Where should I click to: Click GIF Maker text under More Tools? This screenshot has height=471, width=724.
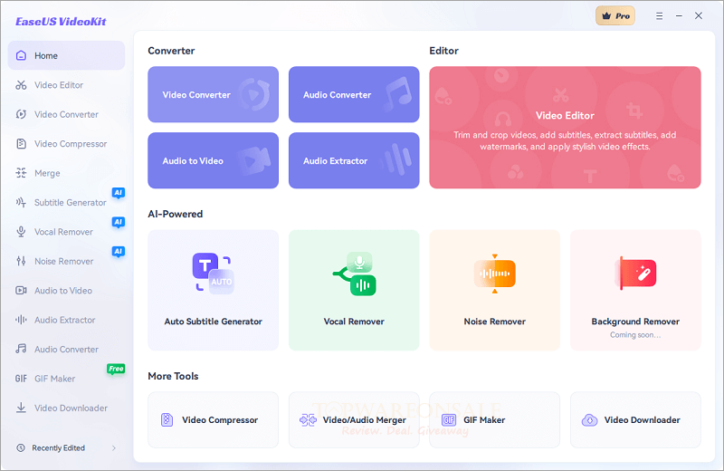484,420
